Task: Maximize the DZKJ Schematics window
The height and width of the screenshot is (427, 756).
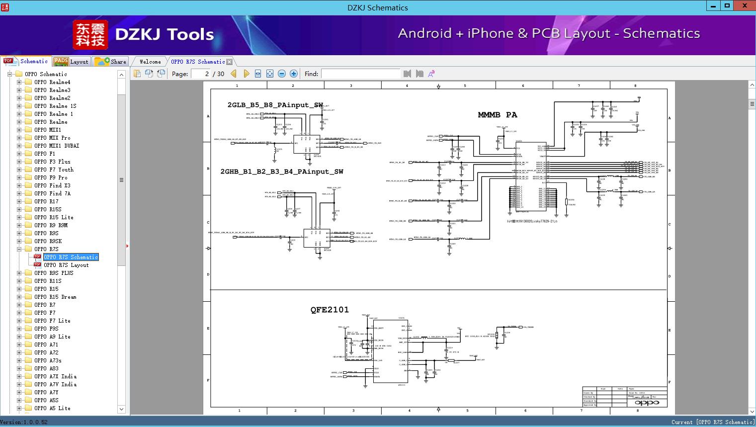Action: 727,6
